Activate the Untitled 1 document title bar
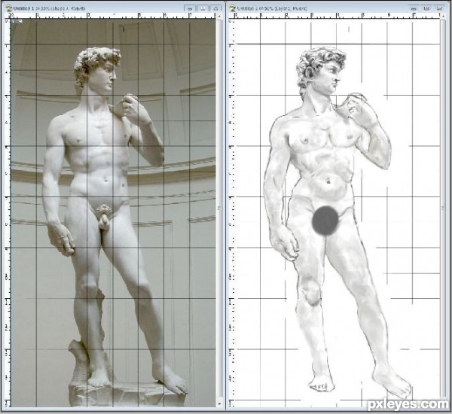The height and width of the screenshot is (414, 452). pyautogui.click(x=112, y=8)
